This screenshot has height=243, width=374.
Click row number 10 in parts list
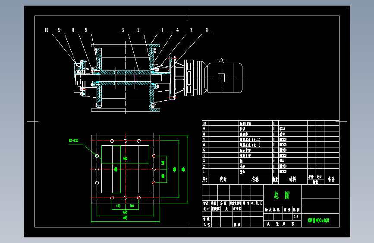pyautogui.click(x=204, y=123)
